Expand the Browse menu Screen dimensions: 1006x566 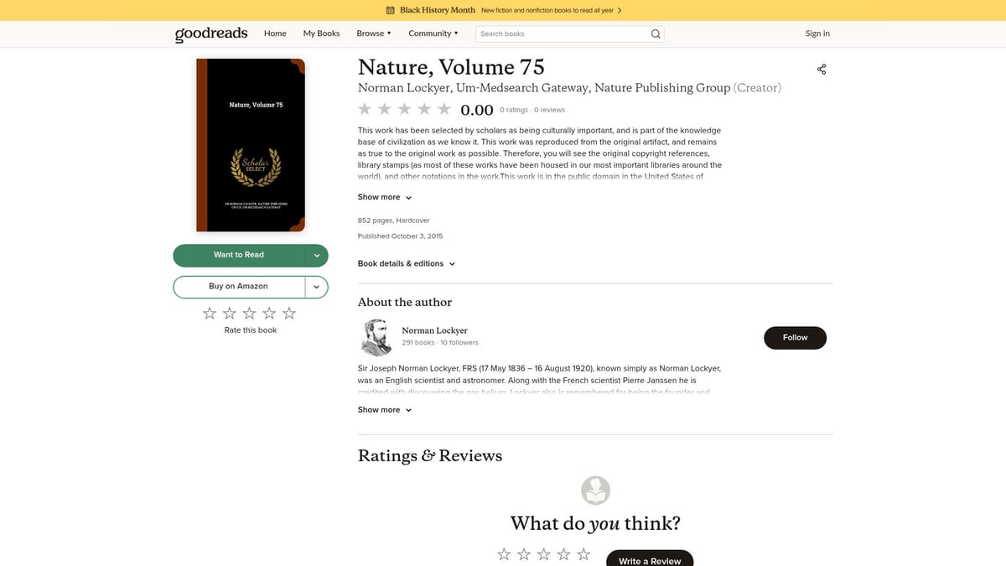click(374, 34)
